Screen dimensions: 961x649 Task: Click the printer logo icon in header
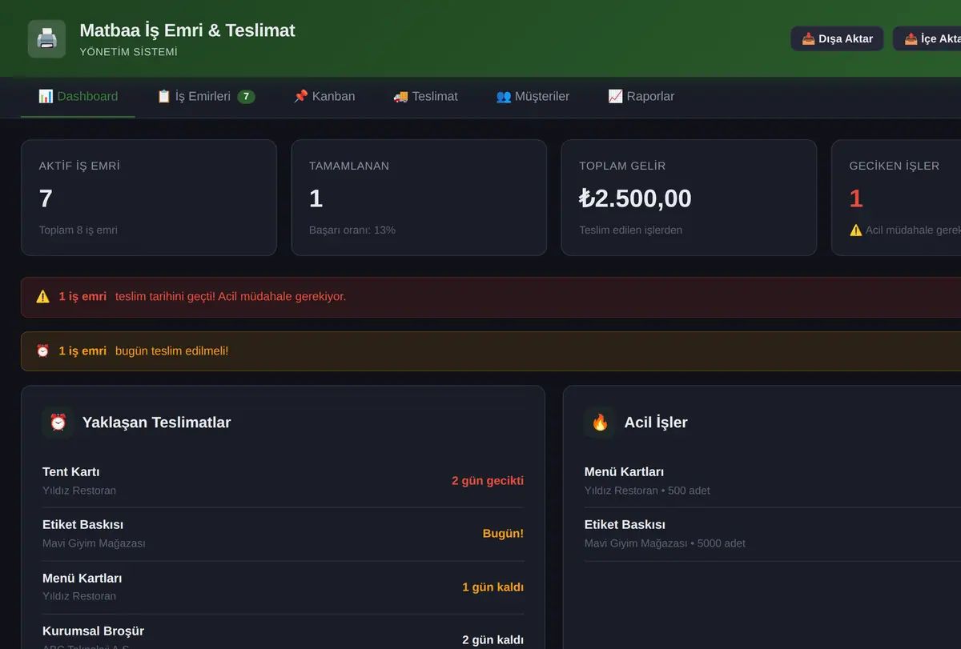click(x=46, y=38)
